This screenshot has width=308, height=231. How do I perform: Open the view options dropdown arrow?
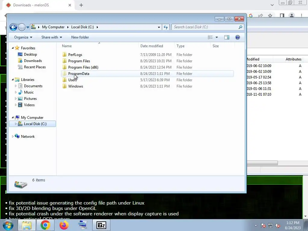217,37
